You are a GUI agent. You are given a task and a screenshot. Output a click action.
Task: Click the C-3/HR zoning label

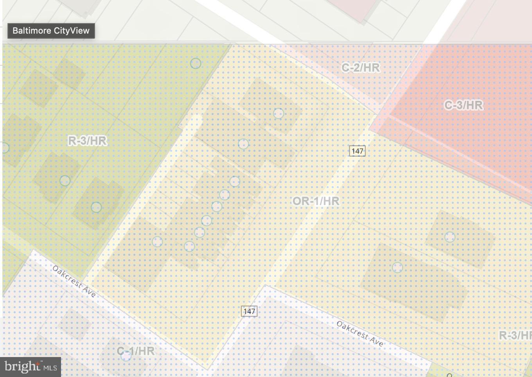464,105
